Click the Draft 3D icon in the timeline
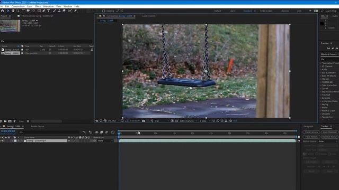Screen dimensions: 339x190 tap(91, 132)
